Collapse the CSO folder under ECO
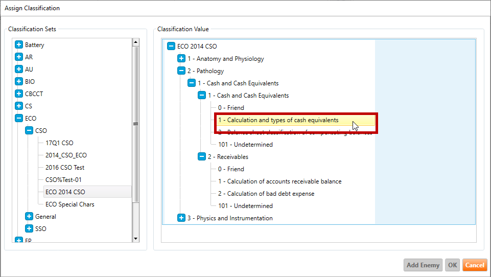 (x=29, y=131)
